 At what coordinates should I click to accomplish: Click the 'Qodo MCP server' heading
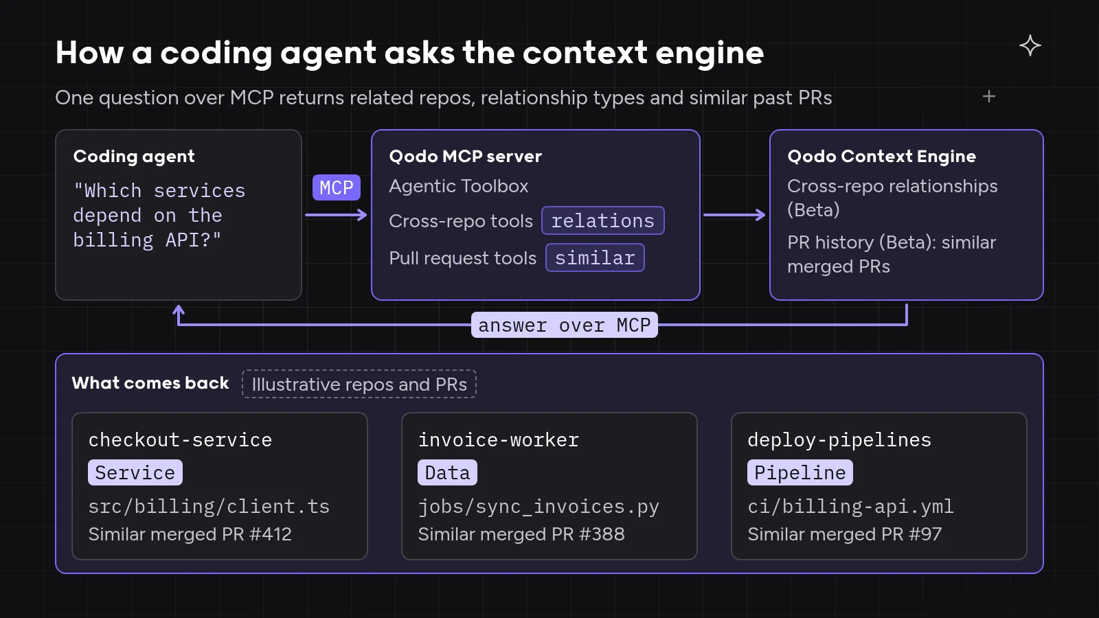click(466, 157)
